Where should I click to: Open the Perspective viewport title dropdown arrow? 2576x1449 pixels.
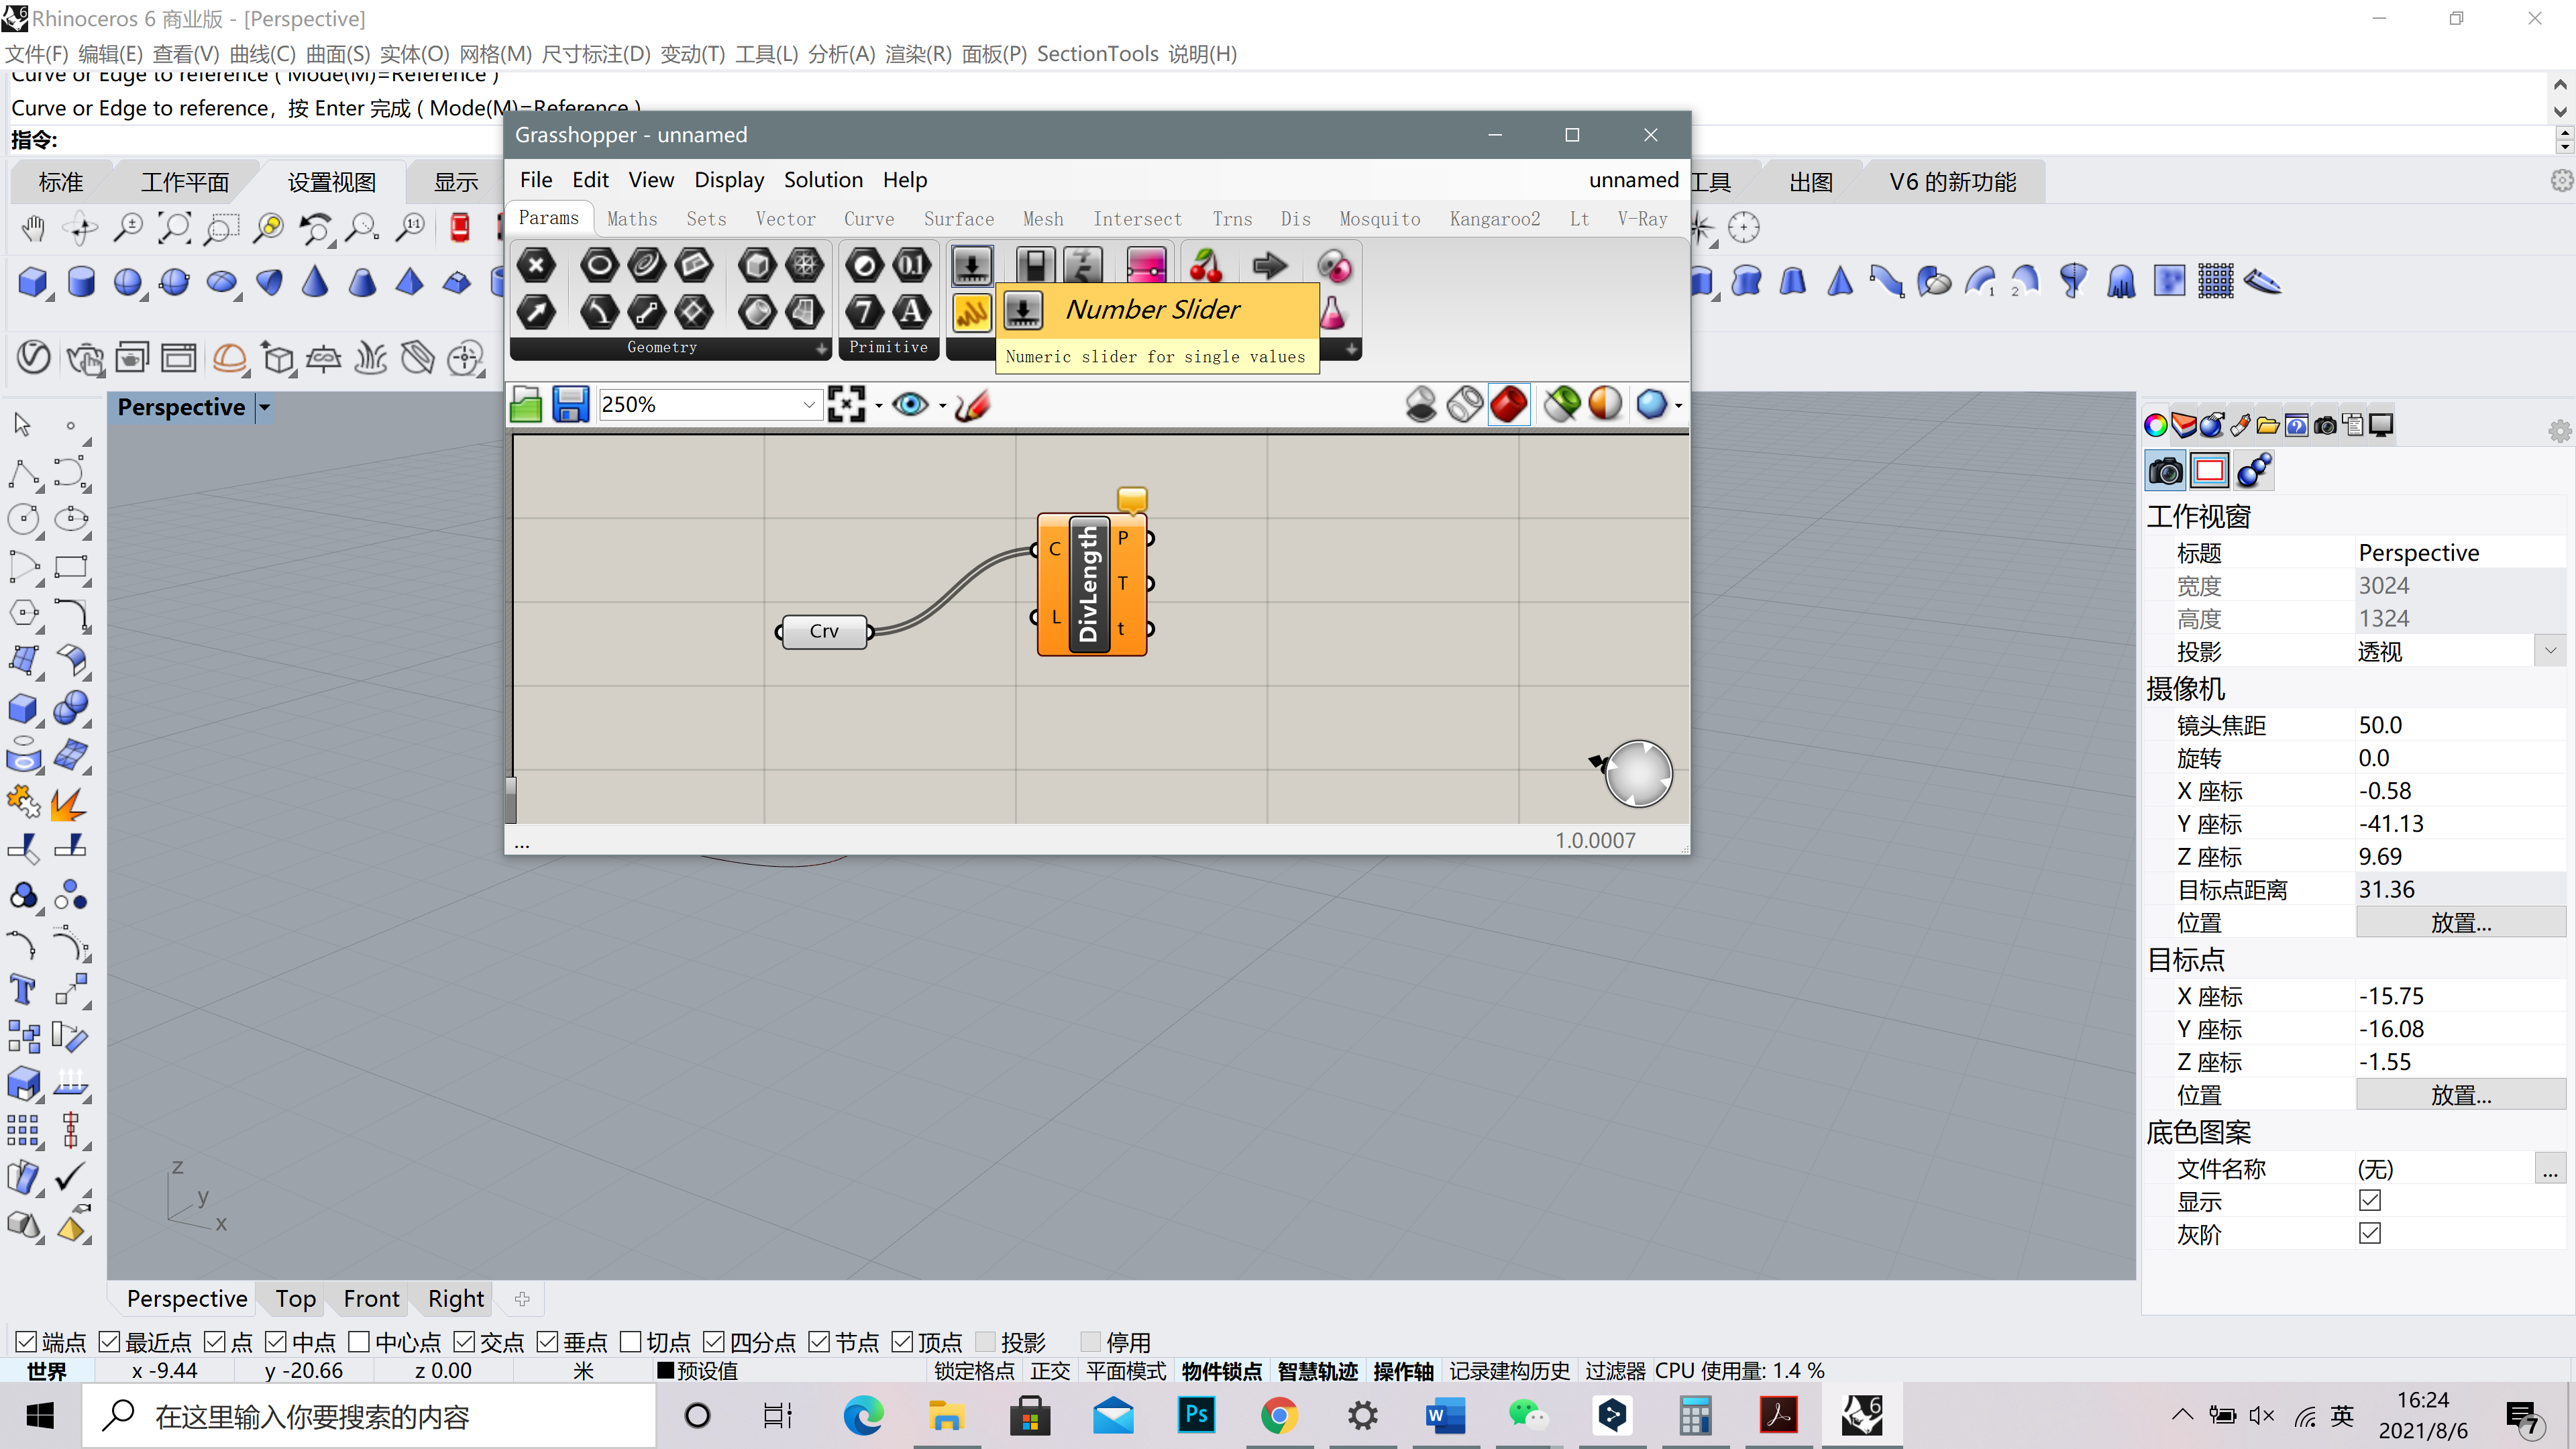point(265,407)
